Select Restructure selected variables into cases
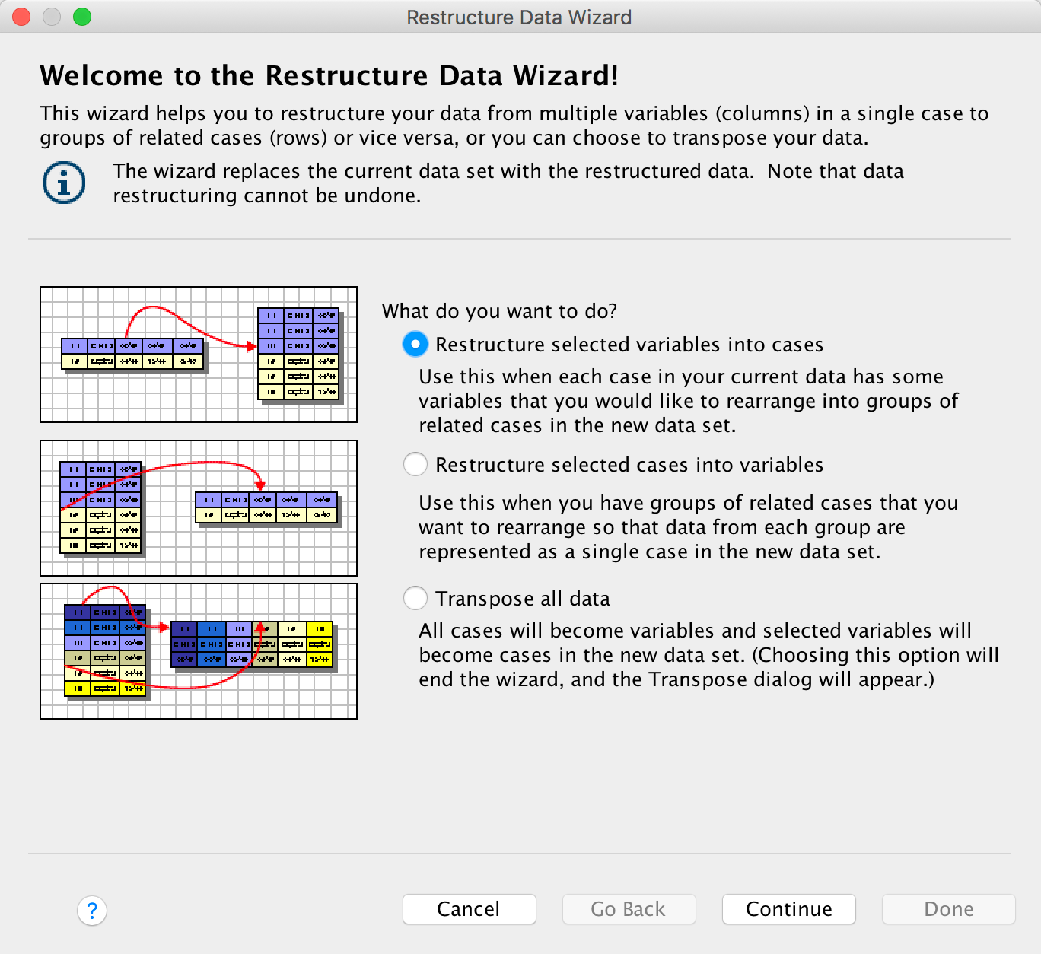Viewport: 1041px width, 954px height. tap(415, 345)
